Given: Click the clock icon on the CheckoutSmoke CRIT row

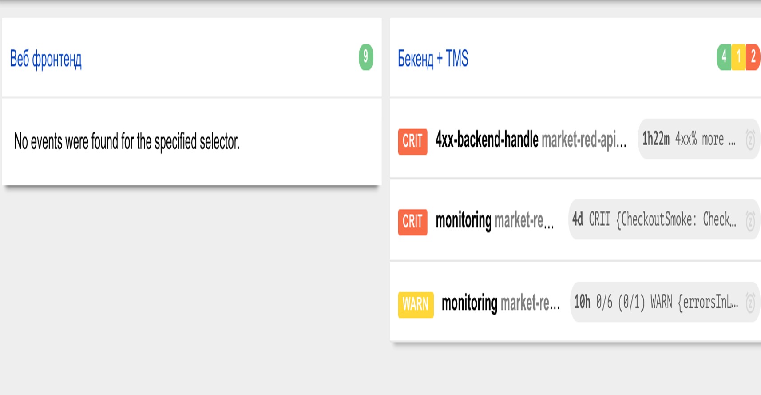Looking at the screenshot, I should coord(750,221).
